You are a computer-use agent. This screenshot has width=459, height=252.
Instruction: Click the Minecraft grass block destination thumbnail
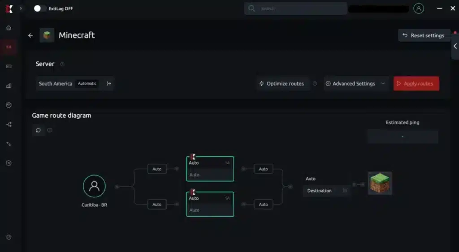(380, 183)
